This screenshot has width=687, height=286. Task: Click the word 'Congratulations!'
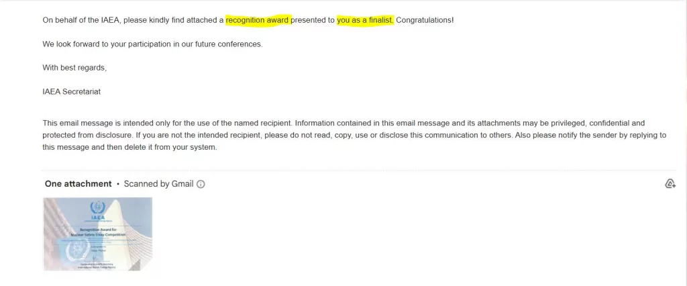425,20
